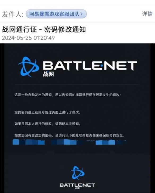The image size is (155, 193).
Task: Expand sender info via the chevron arrow
Action: pyautogui.click(x=81, y=14)
